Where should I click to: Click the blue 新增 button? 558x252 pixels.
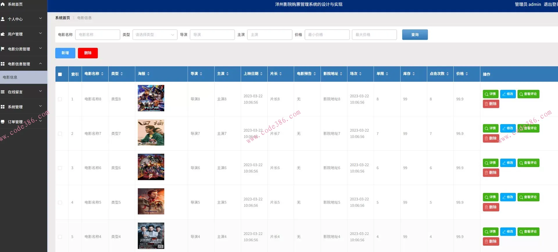[x=65, y=53]
